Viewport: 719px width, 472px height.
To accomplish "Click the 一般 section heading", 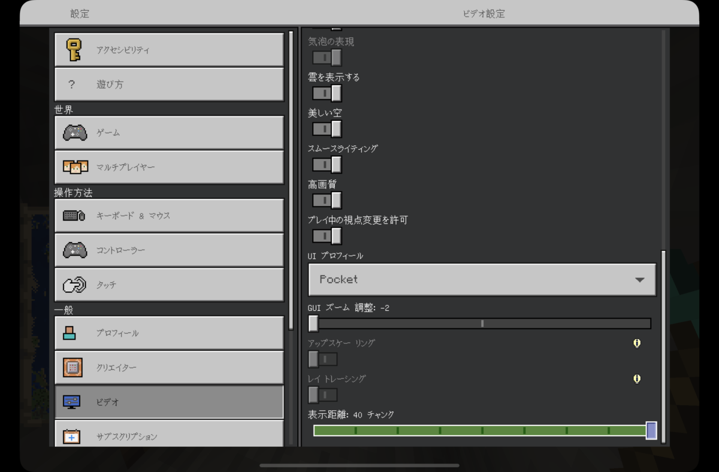I will tap(64, 310).
